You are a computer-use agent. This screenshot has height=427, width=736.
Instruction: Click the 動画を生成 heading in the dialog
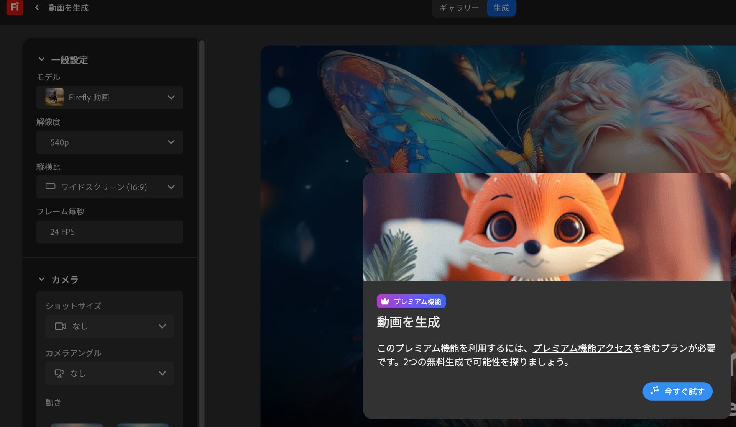408,322
